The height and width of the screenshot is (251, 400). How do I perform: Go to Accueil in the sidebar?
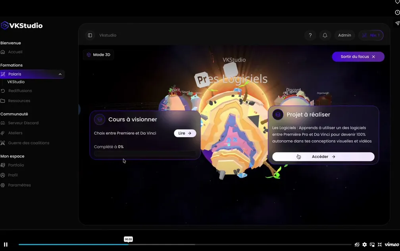tap(15, 52)
